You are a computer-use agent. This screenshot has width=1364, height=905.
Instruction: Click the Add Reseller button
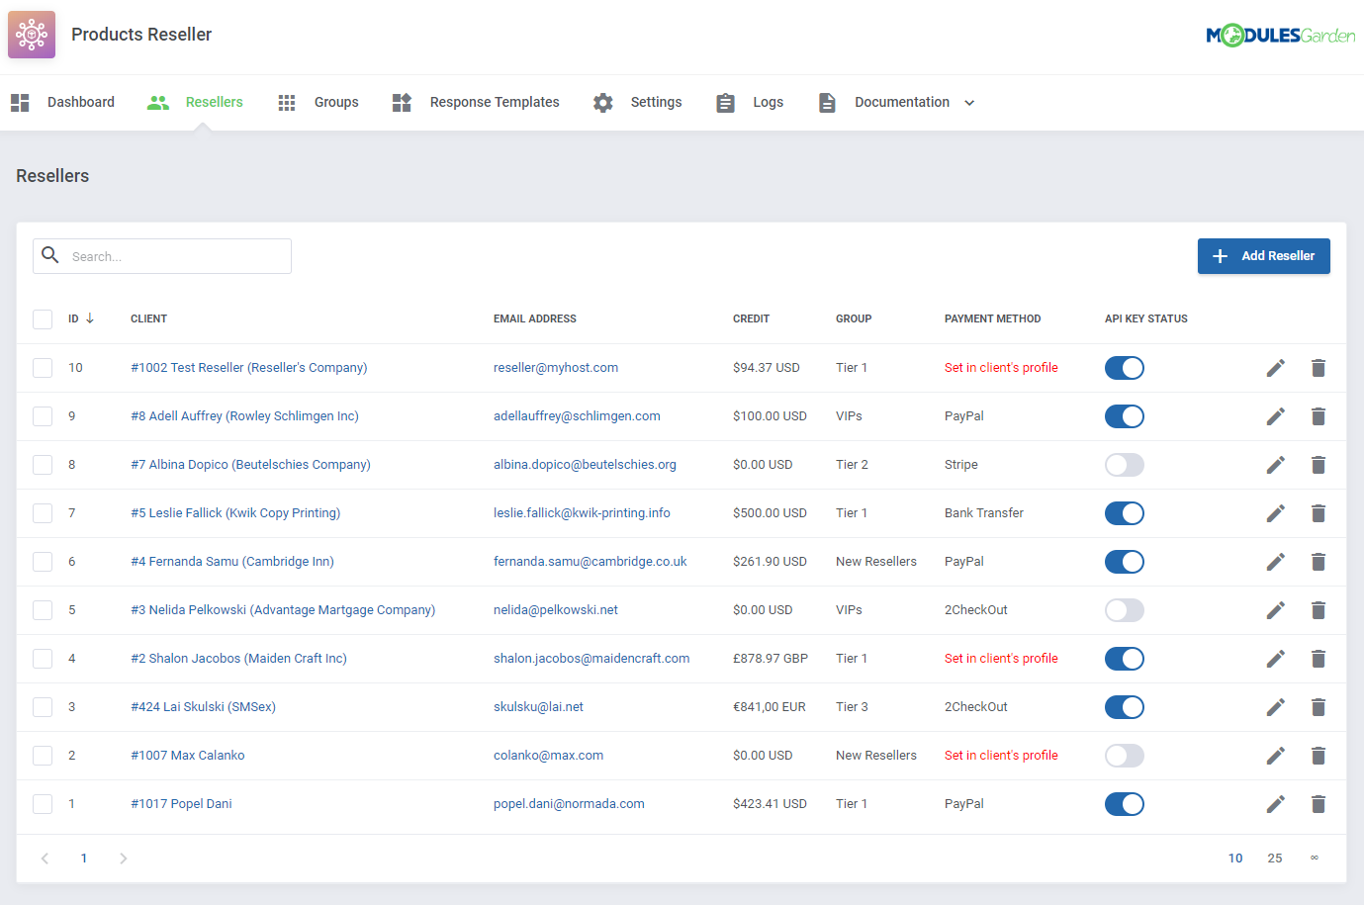pyautogui.click(x=1263, y=256)
